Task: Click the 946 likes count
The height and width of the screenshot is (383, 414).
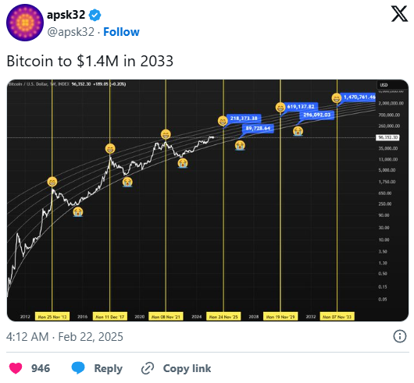Action: (41, 368)
